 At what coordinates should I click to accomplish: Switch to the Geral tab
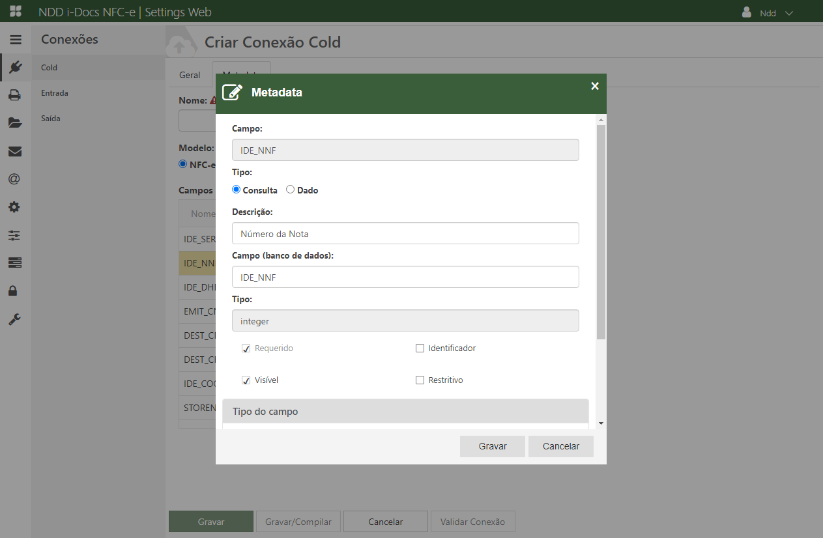[190, 75]
